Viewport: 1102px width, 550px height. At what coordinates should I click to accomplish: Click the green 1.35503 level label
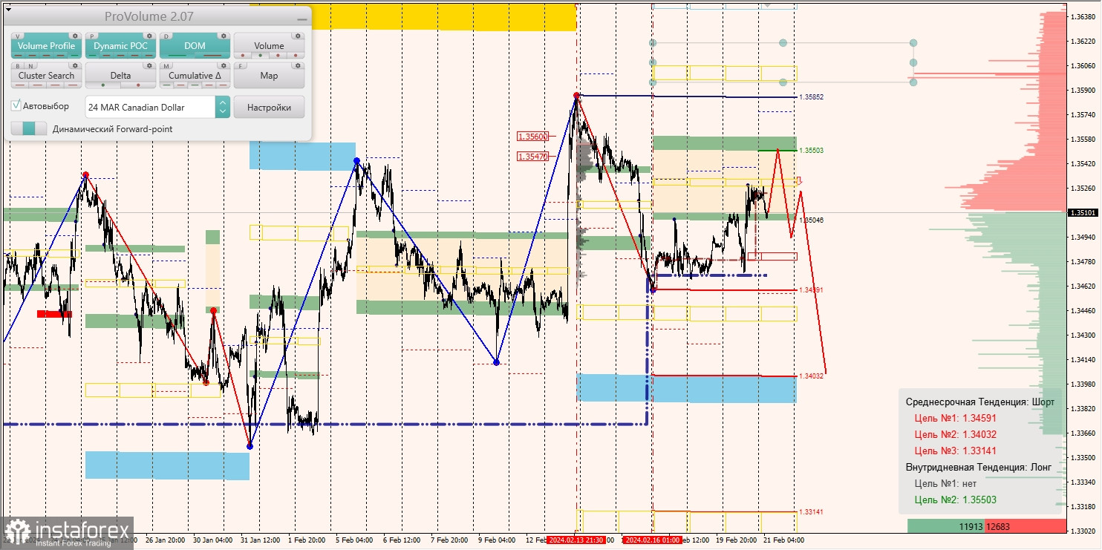pyautogui.click(x=812, y=151)
